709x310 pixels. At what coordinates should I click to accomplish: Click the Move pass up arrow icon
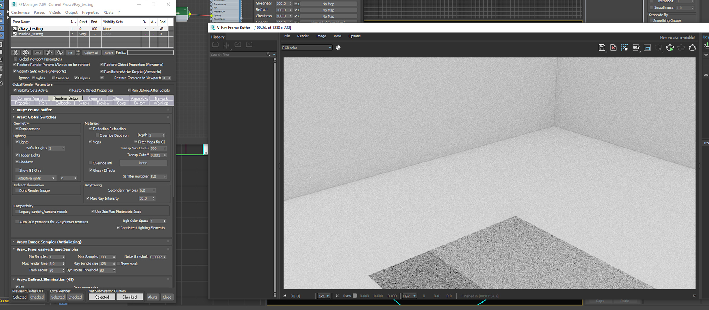coord(48,53)
